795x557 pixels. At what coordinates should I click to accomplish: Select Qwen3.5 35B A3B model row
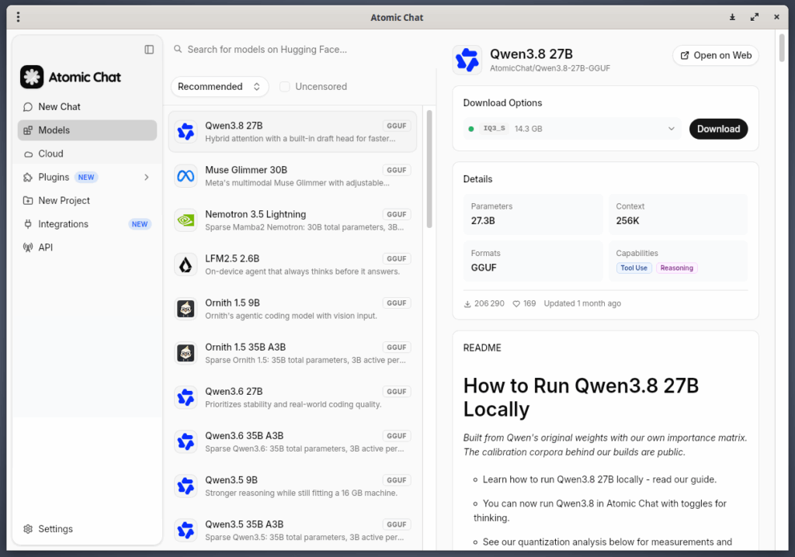pyautogui.click(x=293, y=530)
